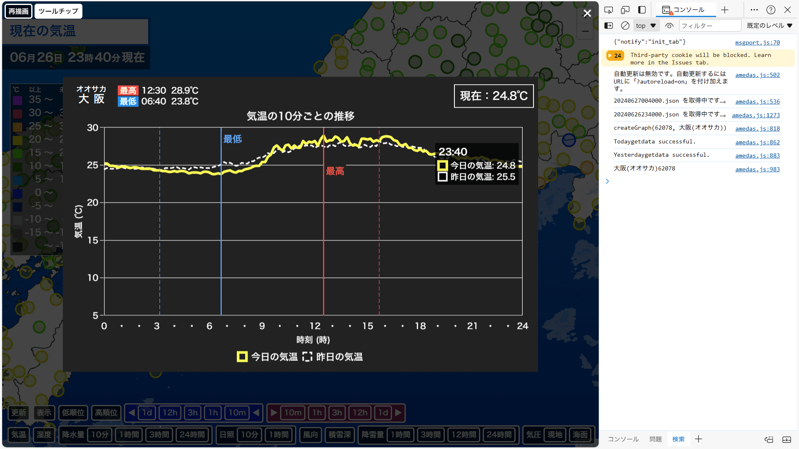Click the yellow 今日の気温 legend swatch
This screenshot has width=799, height=449.
[242, 357]
